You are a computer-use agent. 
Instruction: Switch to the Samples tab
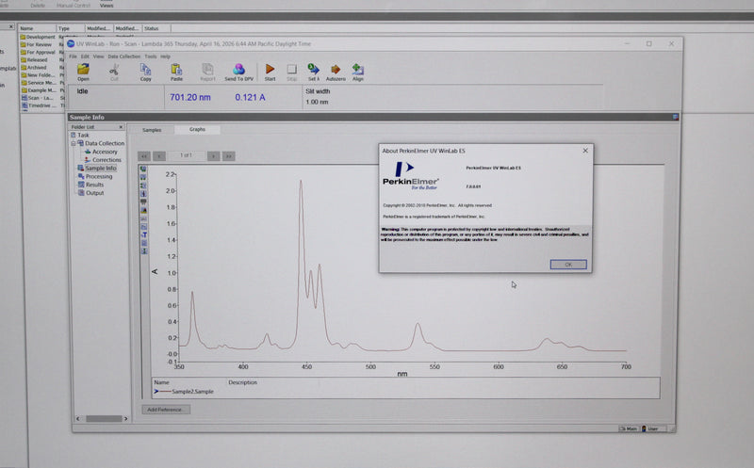click(x=152, y=130)
